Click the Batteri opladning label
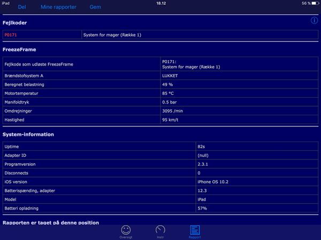Viewport: 321px width, 240px height. pyautogui.click(x=21, y=208)
